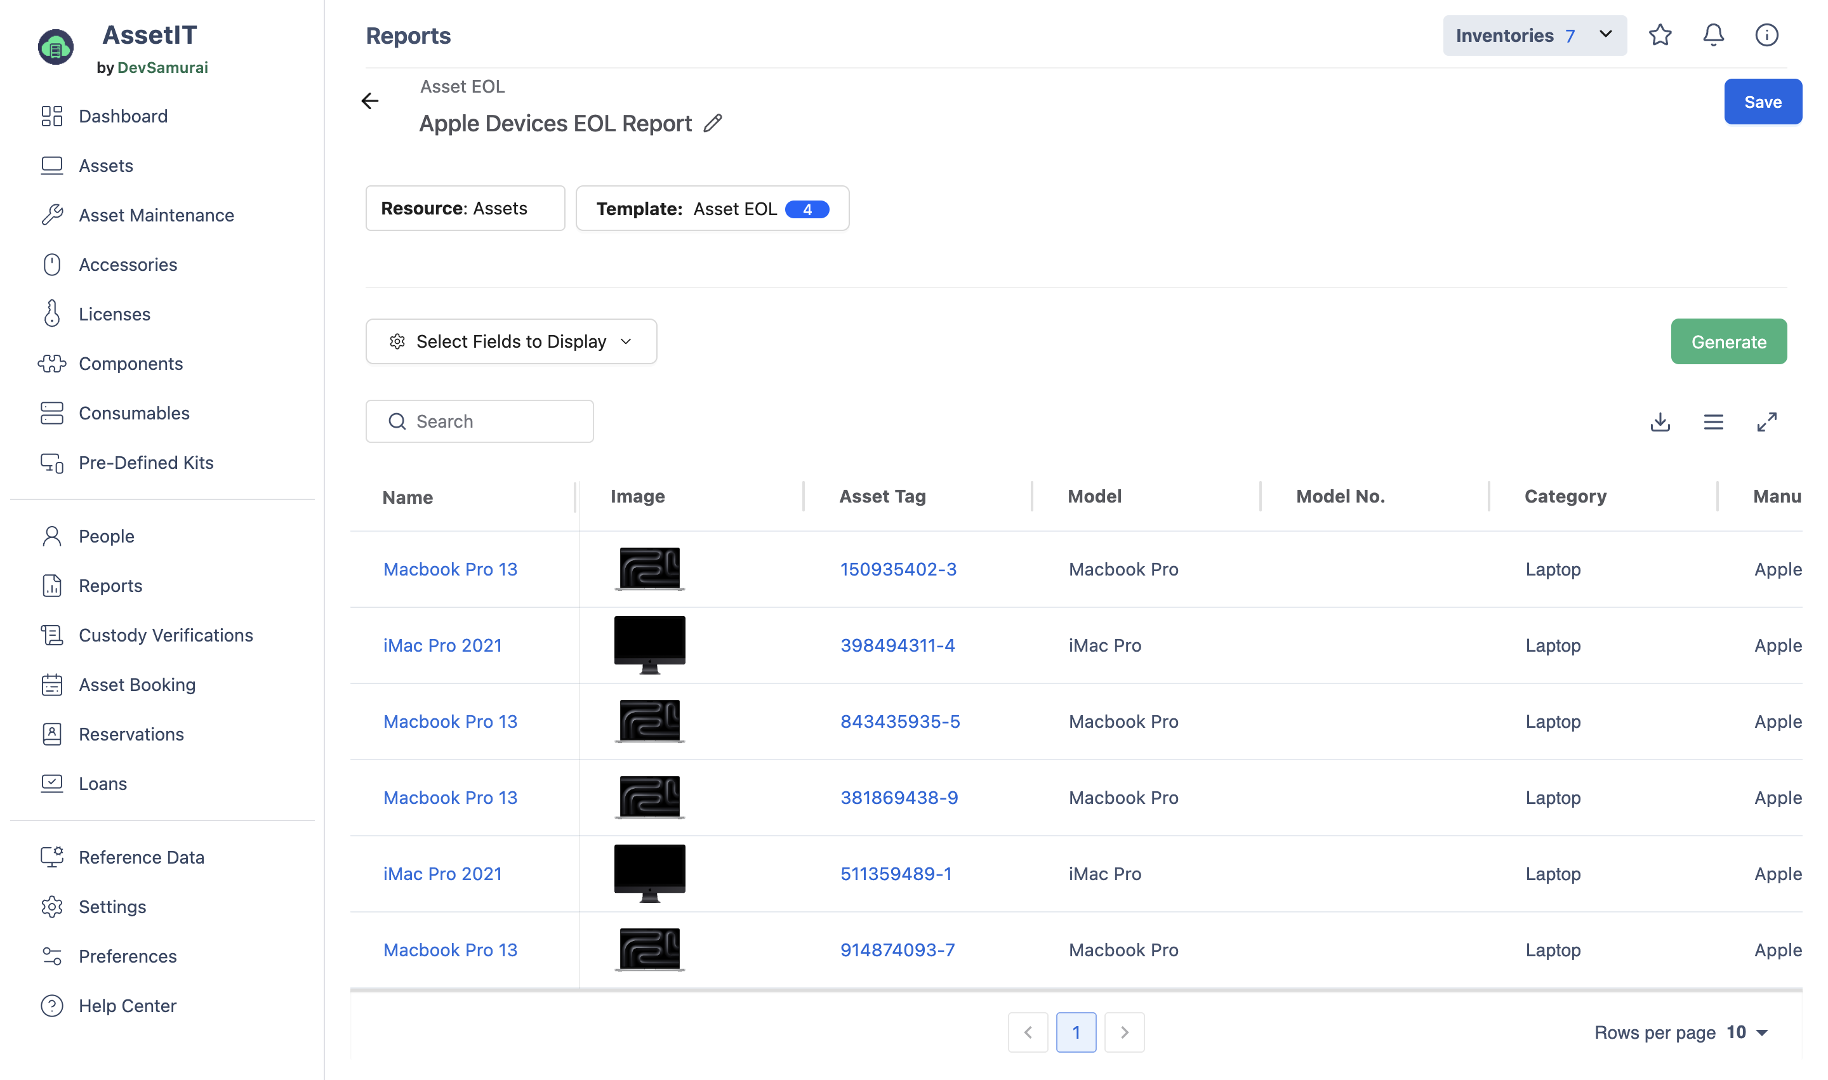Viewport: 1828px width, 1080px height.
Task: Click the Name column header
Action: click(x=407, y=497)
